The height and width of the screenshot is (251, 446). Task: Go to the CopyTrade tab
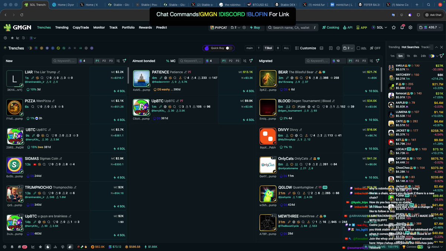pos(81,28)
